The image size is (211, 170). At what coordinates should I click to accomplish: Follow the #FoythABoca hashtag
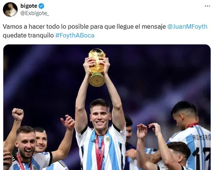coord(75,35)
